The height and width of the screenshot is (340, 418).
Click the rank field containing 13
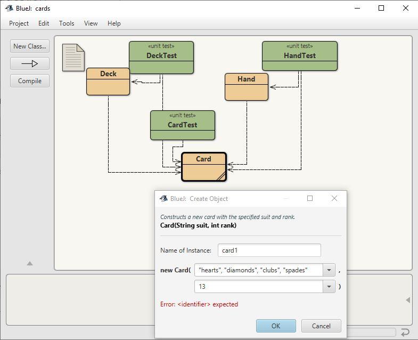[x=259, y=287]
